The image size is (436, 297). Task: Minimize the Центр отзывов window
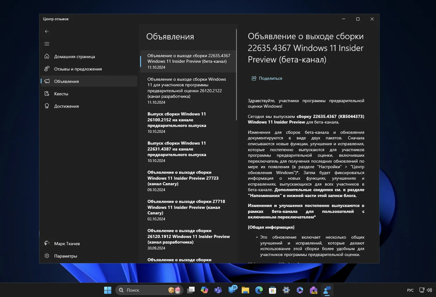pyautogui.click(x=344, y=19)
